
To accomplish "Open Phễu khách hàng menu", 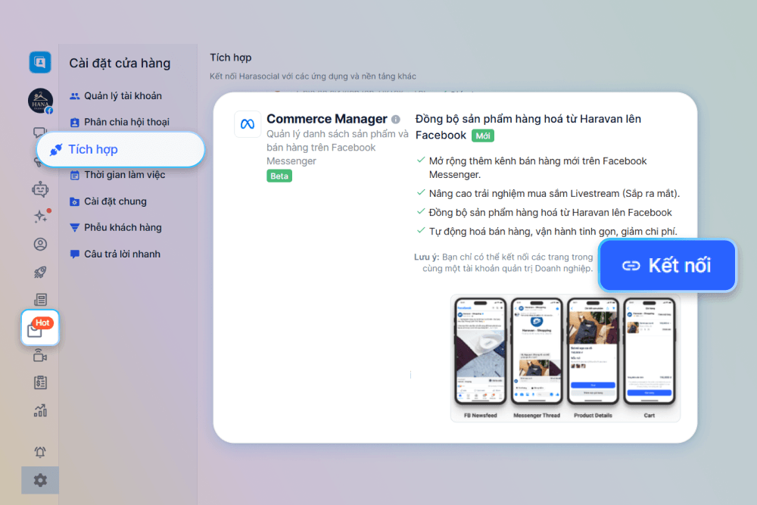I will 115,227.
